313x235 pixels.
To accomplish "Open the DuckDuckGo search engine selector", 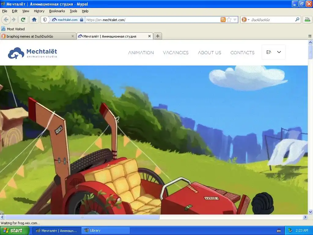I will coord(245,20).
